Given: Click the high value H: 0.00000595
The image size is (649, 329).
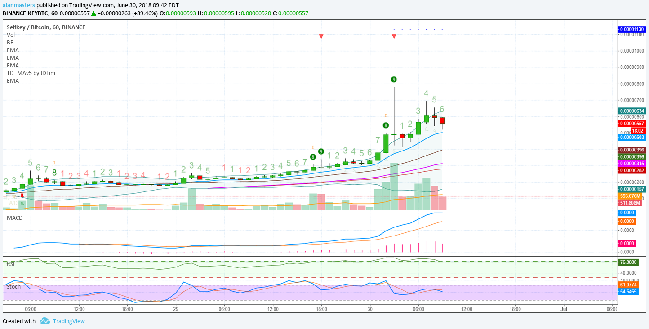Looking at the screenshot, I should coord(216,13).
